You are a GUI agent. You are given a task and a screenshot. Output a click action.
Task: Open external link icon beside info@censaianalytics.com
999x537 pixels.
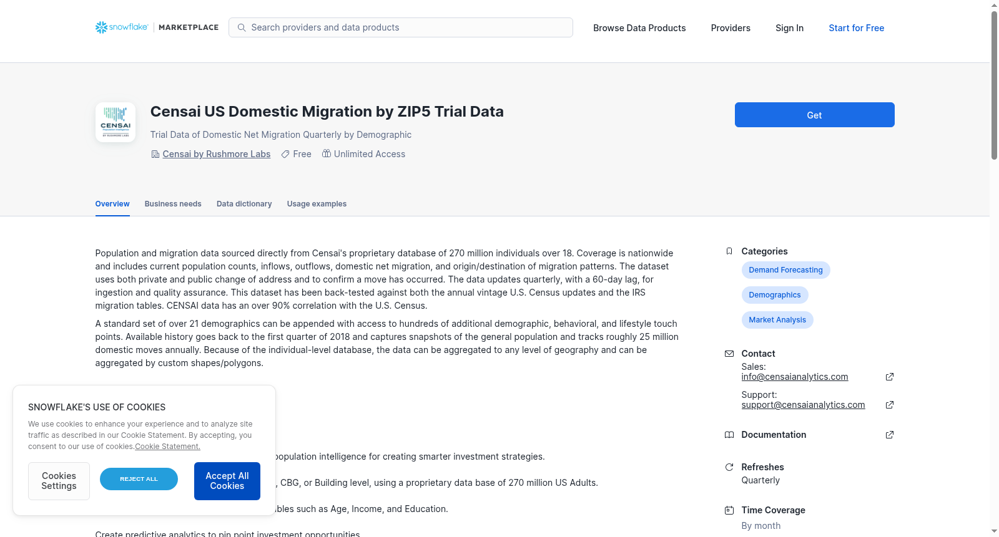click(x=890, y=377)
